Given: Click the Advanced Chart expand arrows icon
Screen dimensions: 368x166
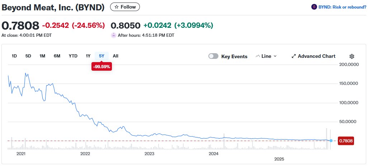Looking at the screenshot, I should [294, 56].
